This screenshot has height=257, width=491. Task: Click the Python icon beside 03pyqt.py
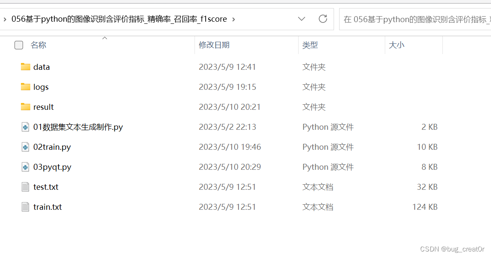(x=25, y=167)
